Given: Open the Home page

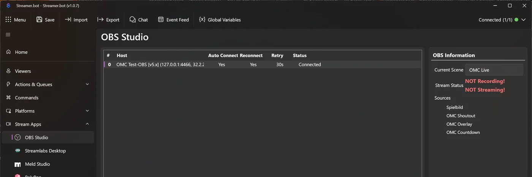Looking at the screenshot, I should 48,52.
